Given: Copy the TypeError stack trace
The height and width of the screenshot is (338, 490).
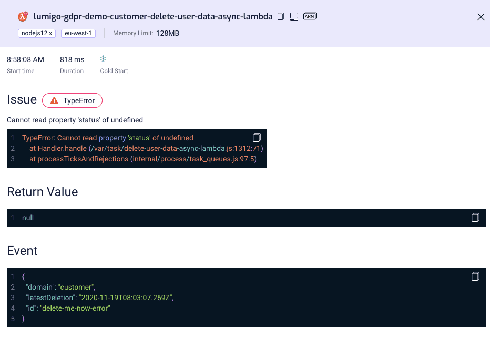Looking at the screenshot, I should [257, 137].
